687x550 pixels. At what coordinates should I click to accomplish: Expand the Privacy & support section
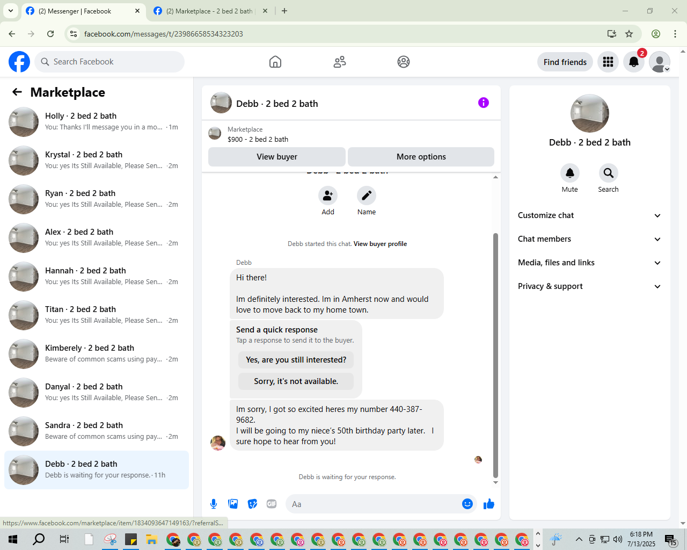[x=590, y=286]
